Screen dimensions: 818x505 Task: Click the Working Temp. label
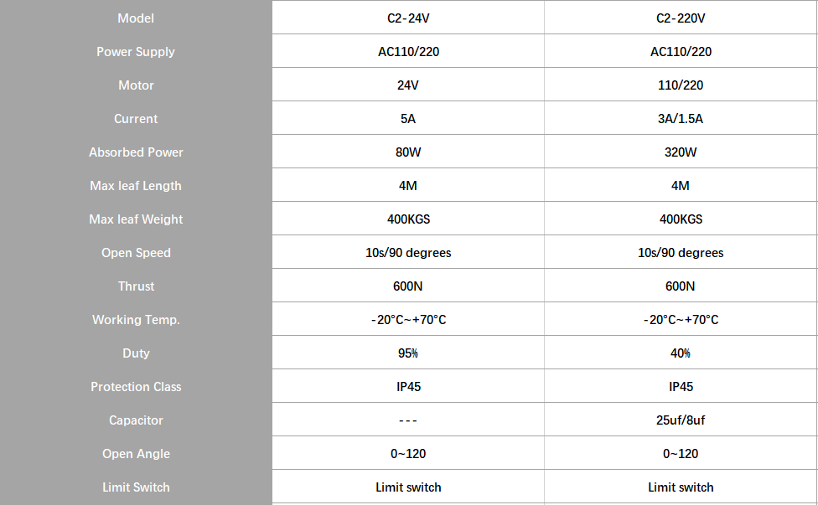(x=136, y=320)
